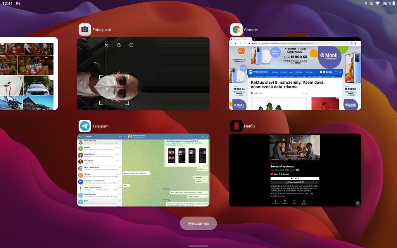Expand the camera three-dot options menu
The height and width of the screenshot is (248, 397).
131,45
